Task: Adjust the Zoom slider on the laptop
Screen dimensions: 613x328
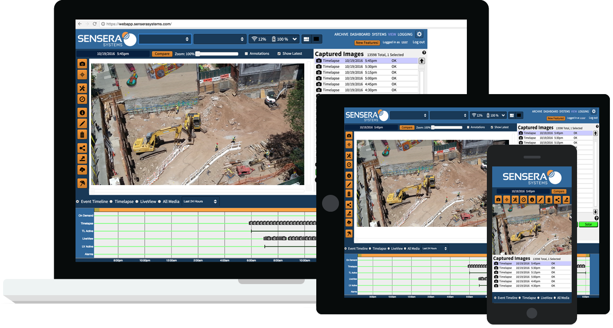Action: point(217,54)
